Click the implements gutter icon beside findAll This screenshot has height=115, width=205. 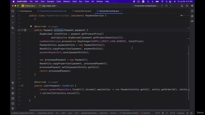[22, 86]
